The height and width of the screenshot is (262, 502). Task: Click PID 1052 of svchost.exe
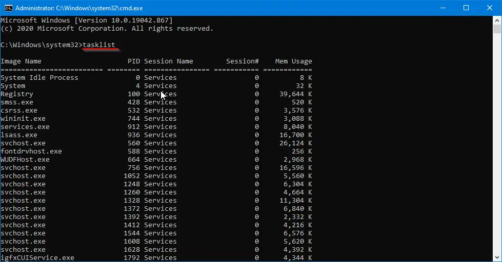(132, 176)
